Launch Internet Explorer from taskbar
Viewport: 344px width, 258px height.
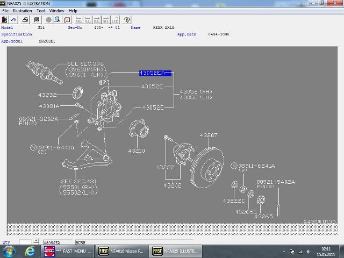(x=30, y=252)
